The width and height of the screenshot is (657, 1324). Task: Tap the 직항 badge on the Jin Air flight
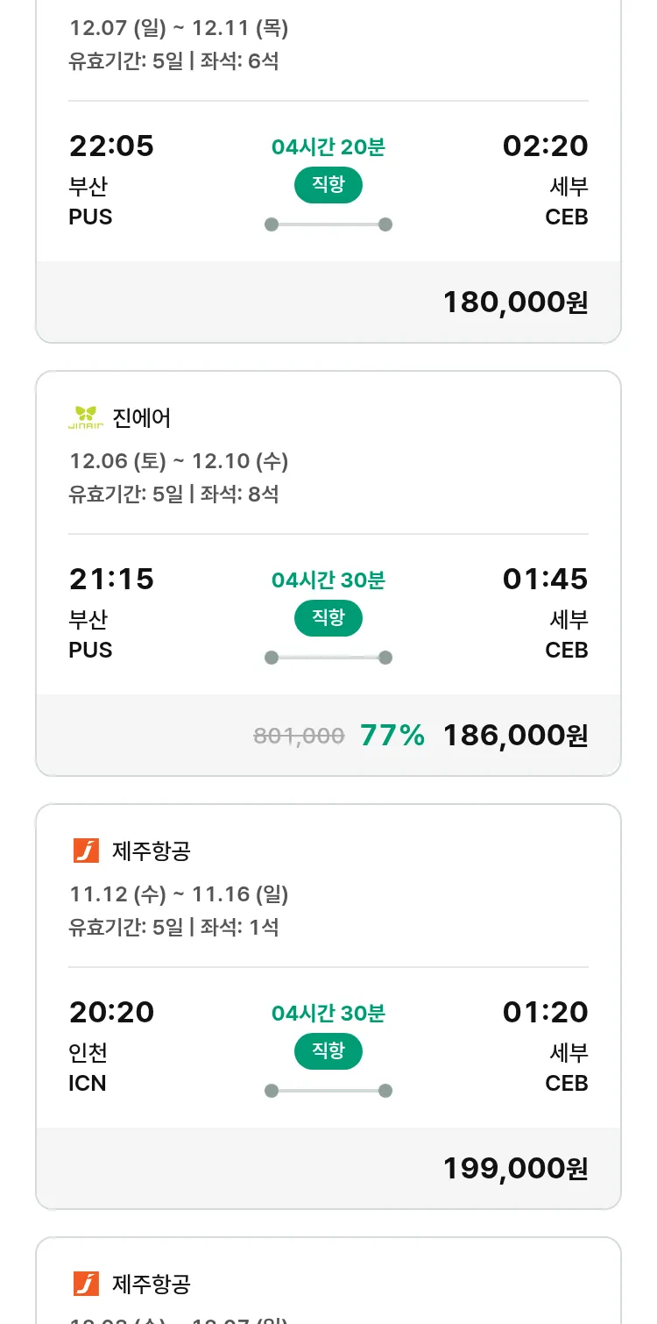(328, 618)
